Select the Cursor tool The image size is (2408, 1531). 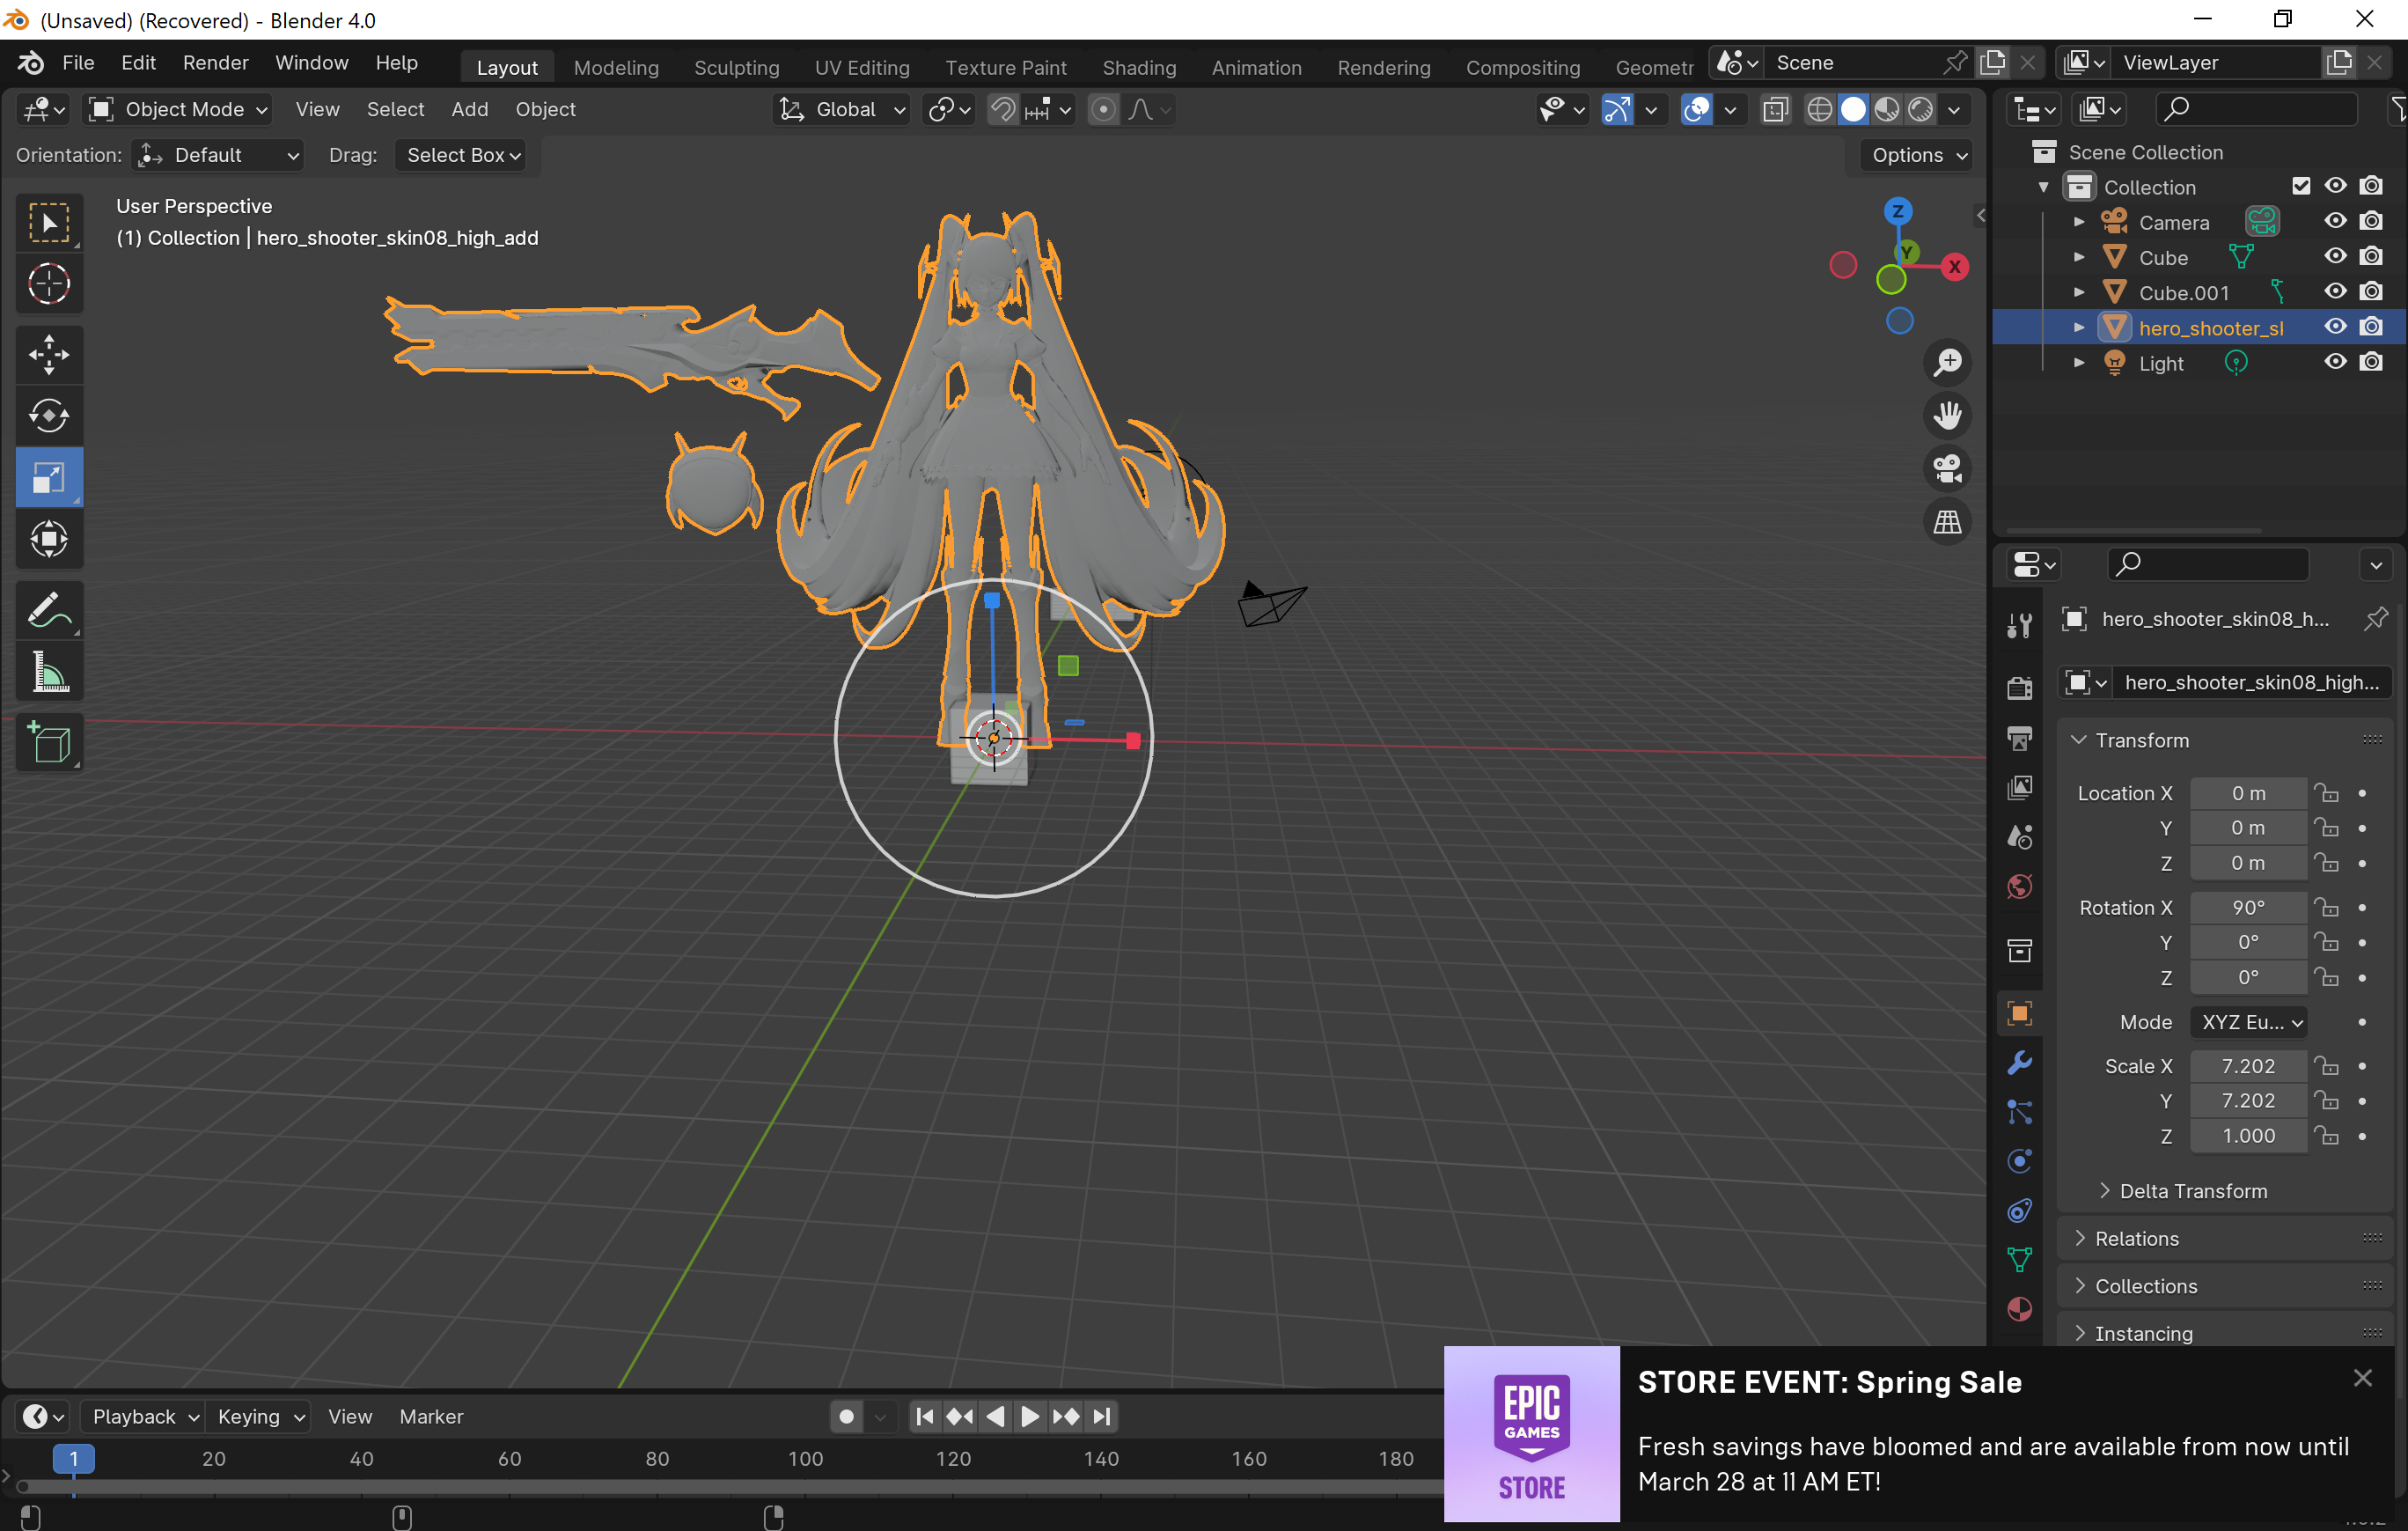pyautogui.click(x=49, y=283)
